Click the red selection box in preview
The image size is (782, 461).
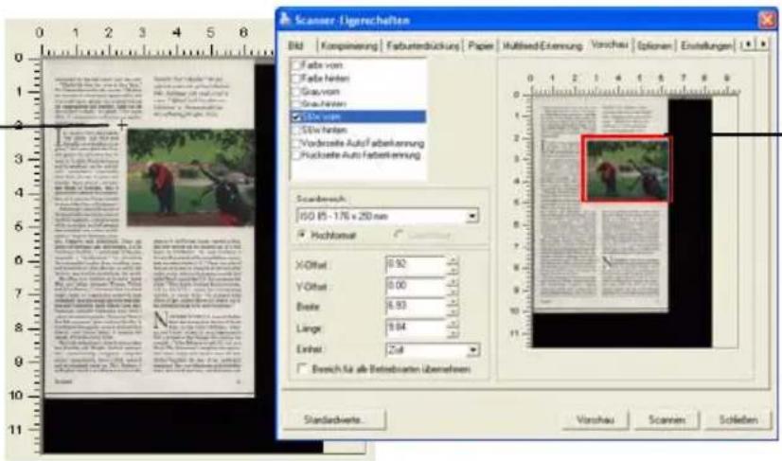627,168
